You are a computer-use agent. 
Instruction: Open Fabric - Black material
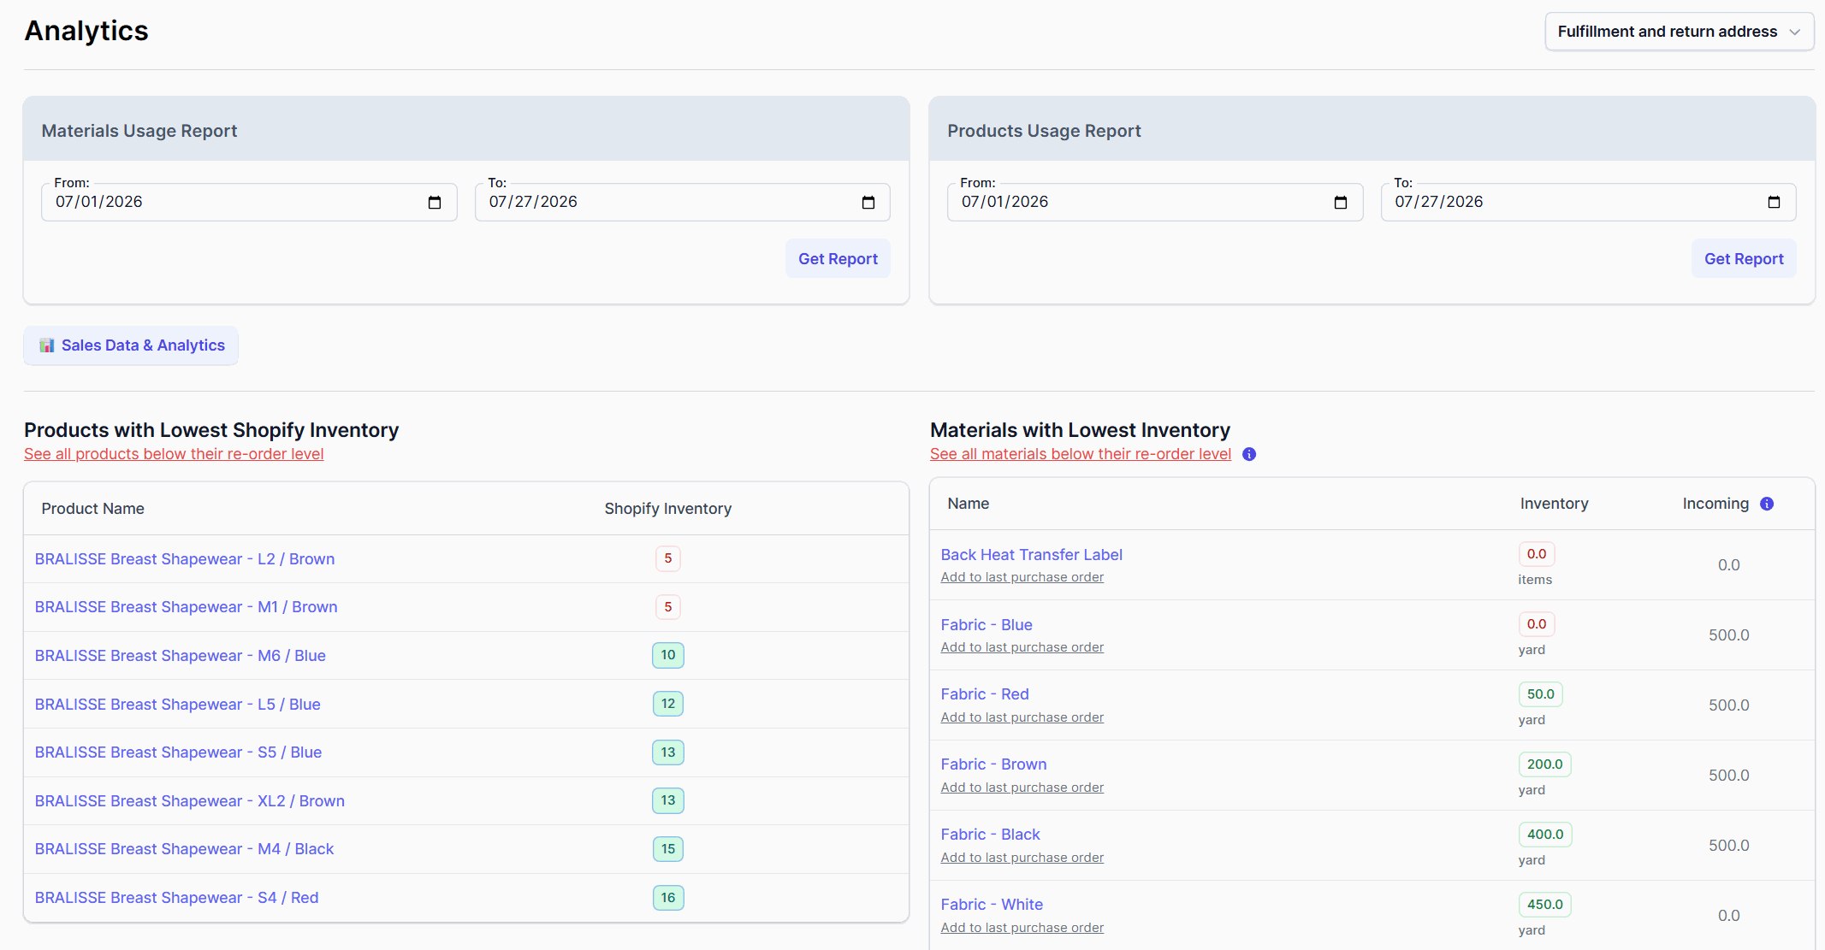[990, 835]
